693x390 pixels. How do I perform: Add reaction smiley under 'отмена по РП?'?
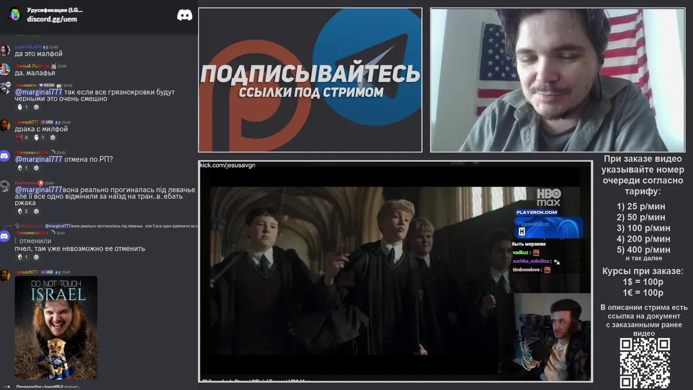(36, 168)
